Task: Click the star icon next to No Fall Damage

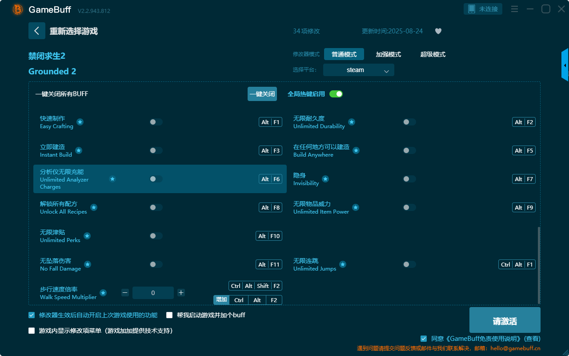Action: click(88, 264)
